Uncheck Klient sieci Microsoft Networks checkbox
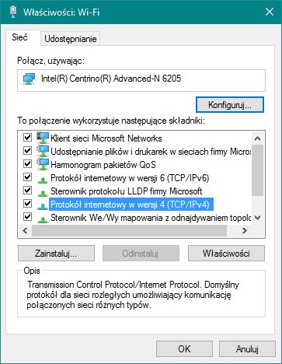The height and width of the screenshot is (364, 282). pos(27,137)
